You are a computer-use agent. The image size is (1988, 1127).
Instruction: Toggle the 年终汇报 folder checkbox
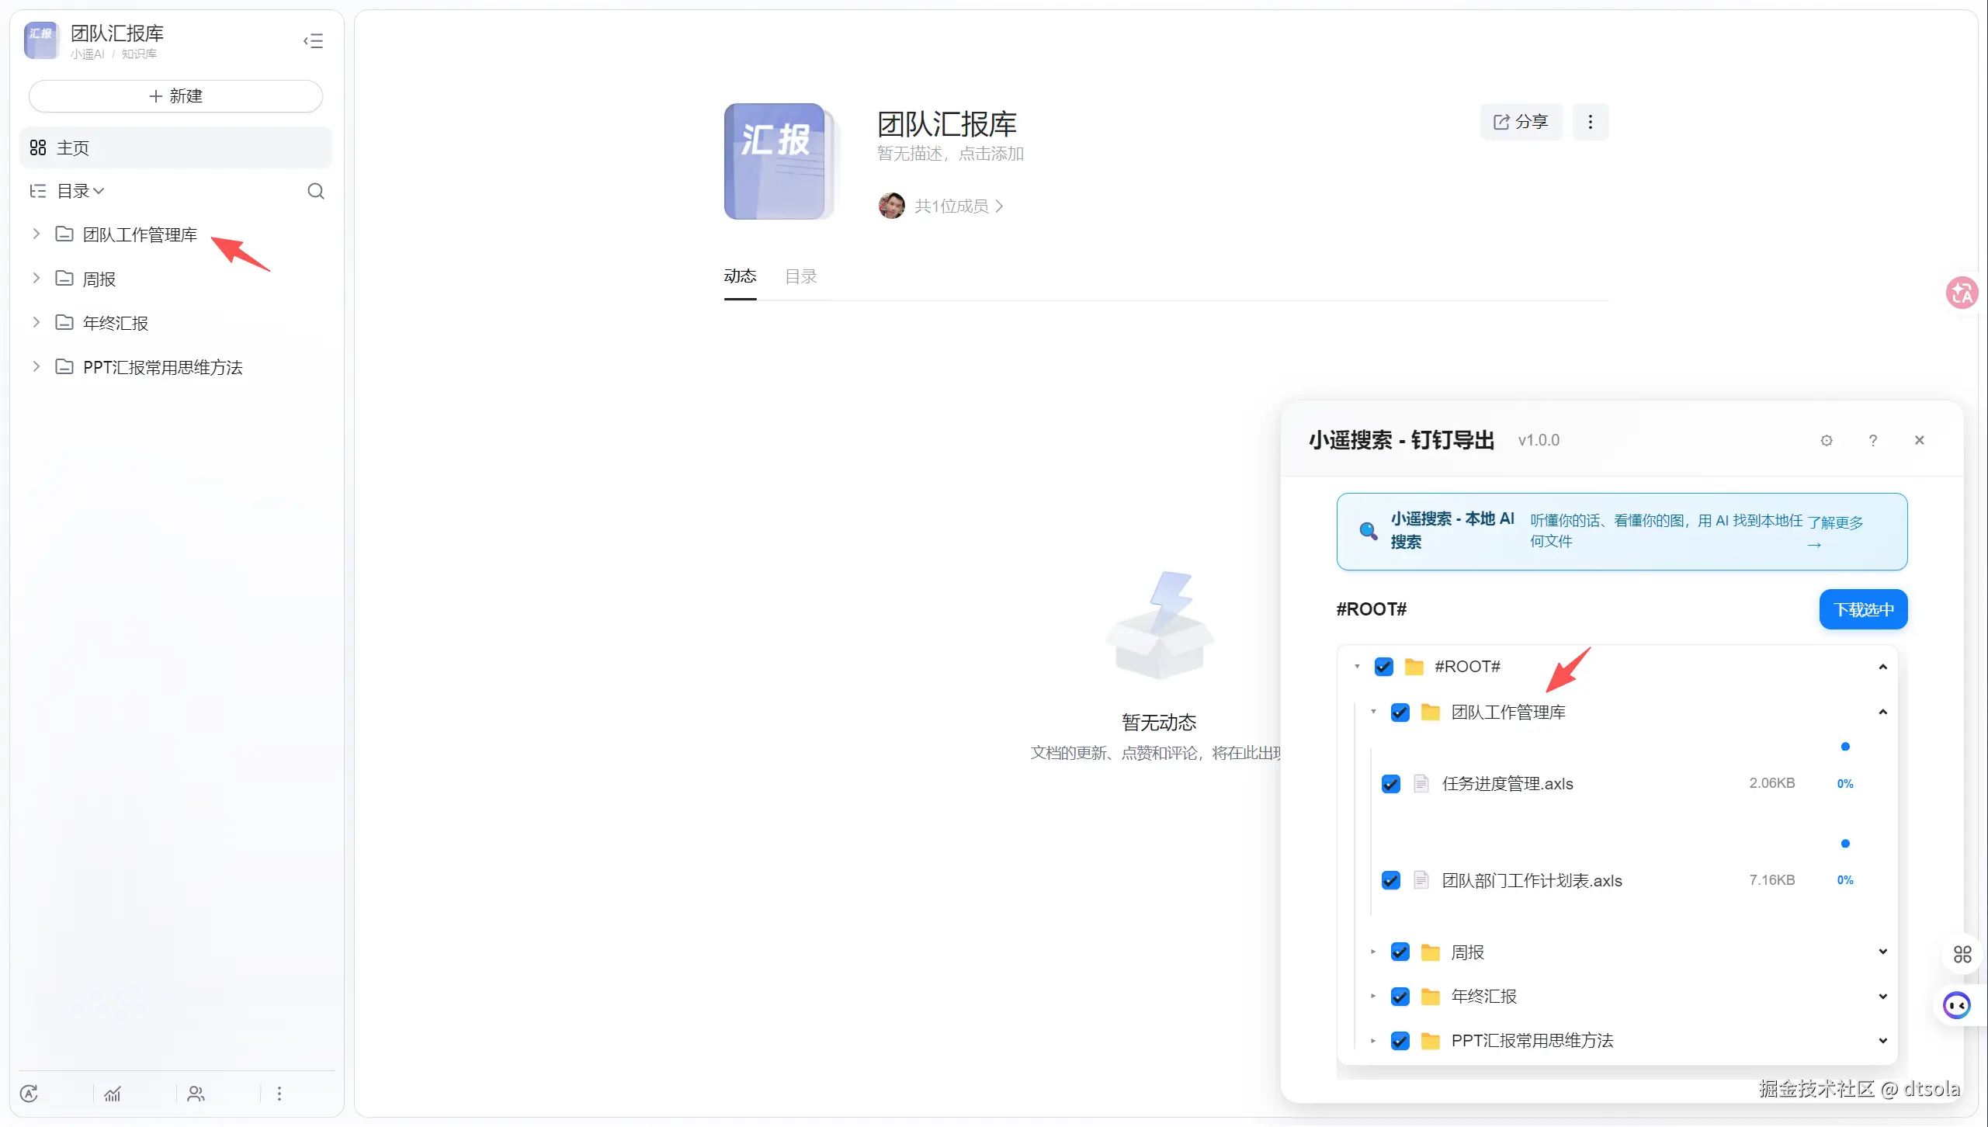pyautogui.click(x=1400, y=997)
